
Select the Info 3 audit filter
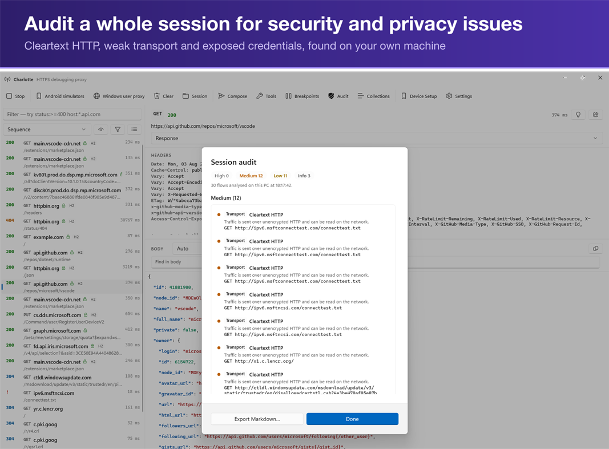pyautogui.click(x=304, y=176)
